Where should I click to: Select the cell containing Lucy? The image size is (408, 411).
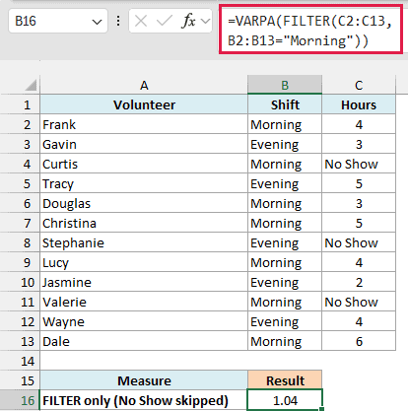(144, 262)
